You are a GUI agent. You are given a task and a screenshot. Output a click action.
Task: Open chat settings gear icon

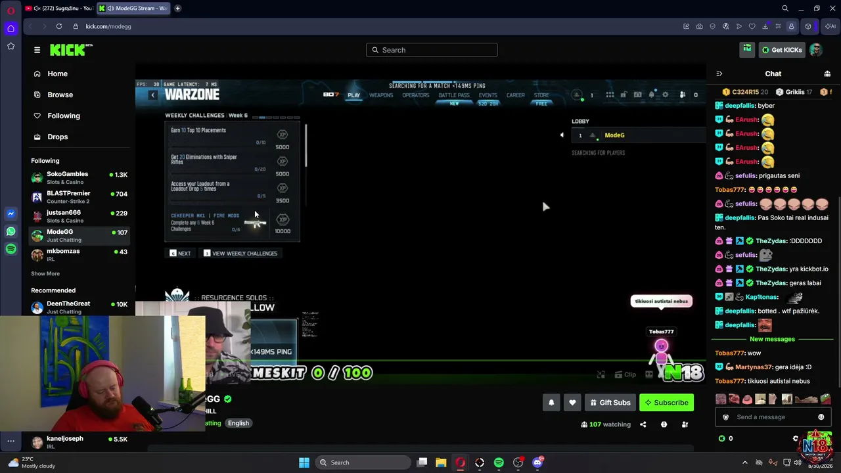[x=796, y=438]
